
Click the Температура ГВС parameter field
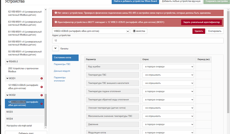coord(113,75)
